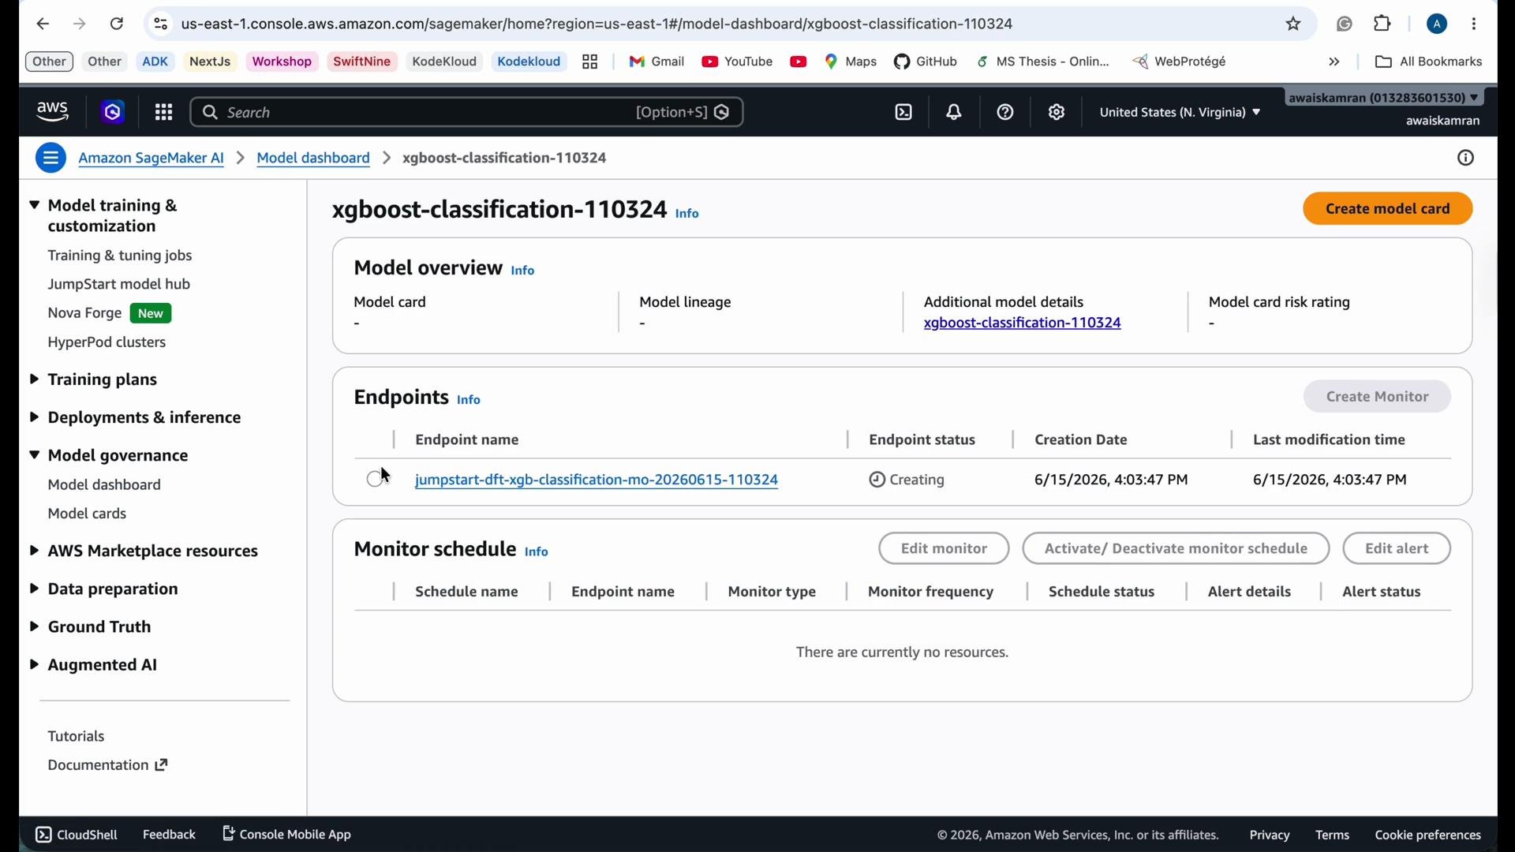Image resolution: width=1515 pixels, height=852 pixels.
Task: Bookmark this page with the star icon
Action: 1293,24
